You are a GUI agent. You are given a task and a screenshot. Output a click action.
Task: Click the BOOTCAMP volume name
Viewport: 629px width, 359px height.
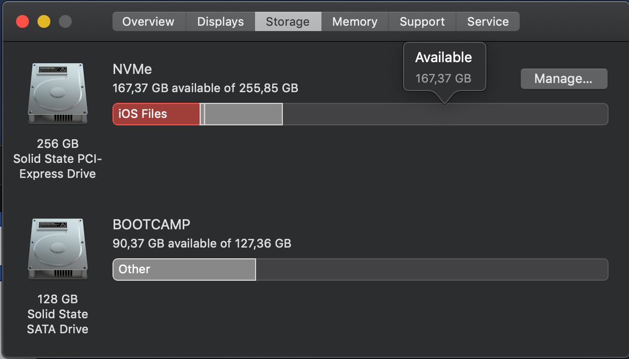152,225
